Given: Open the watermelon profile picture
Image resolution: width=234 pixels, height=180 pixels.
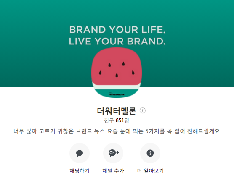Looking at the screenshot, I should tap(117, 73).
